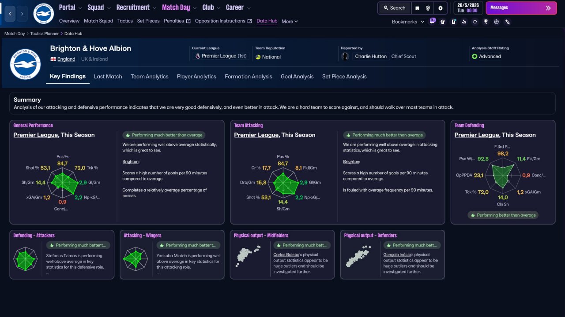Open the Goal Analysis tab
Viewport: 565px width, 317px height.
(297, 77)
